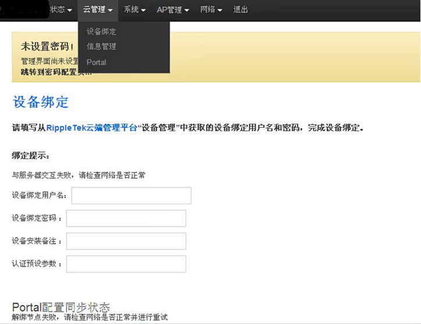Viewport: 421px width, 324px height.
Task: Focus the 认证预设参数 input box
Action: (126, 264)
